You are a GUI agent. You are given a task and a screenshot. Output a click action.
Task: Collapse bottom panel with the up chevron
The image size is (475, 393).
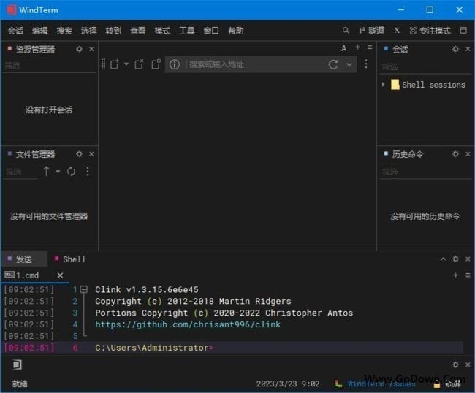click(443, 259)
